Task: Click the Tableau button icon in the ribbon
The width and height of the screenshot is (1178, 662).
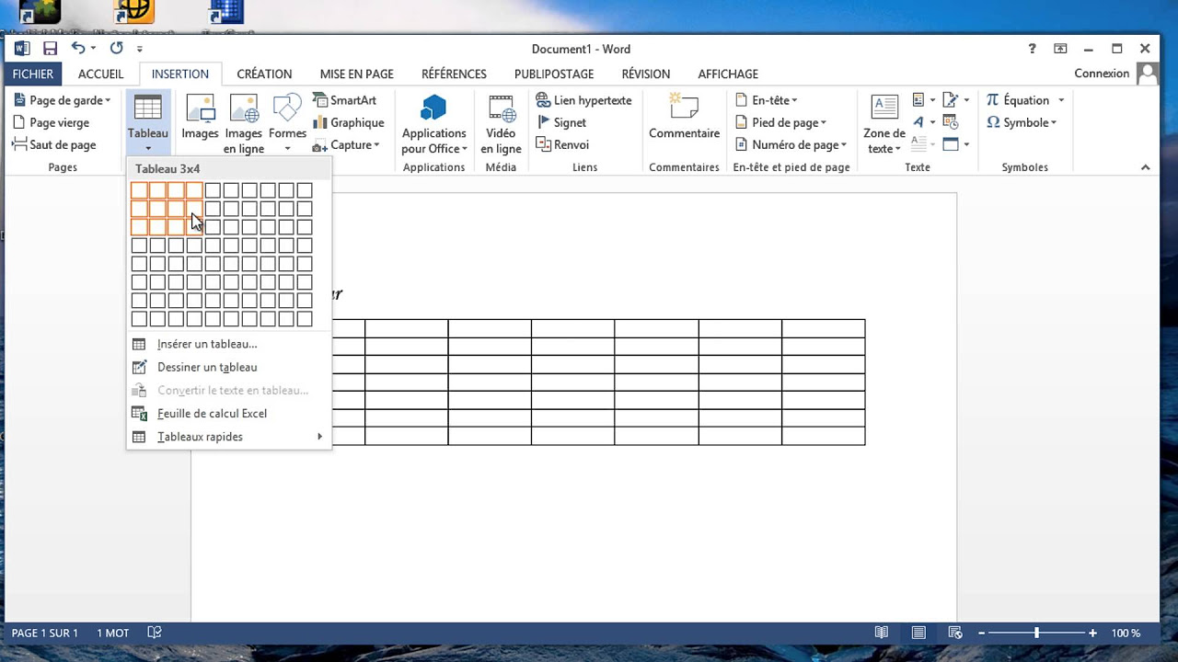Action: coord(147,108)
